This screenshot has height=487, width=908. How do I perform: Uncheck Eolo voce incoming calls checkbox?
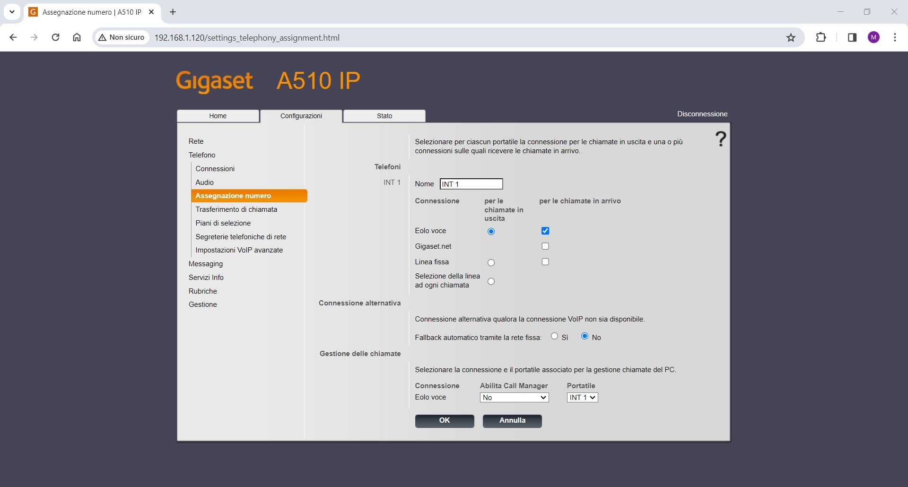click(x=545, y=231)
